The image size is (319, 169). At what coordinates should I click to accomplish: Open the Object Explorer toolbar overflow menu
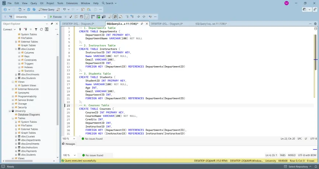pyautogui.click(x=56, y=29)
